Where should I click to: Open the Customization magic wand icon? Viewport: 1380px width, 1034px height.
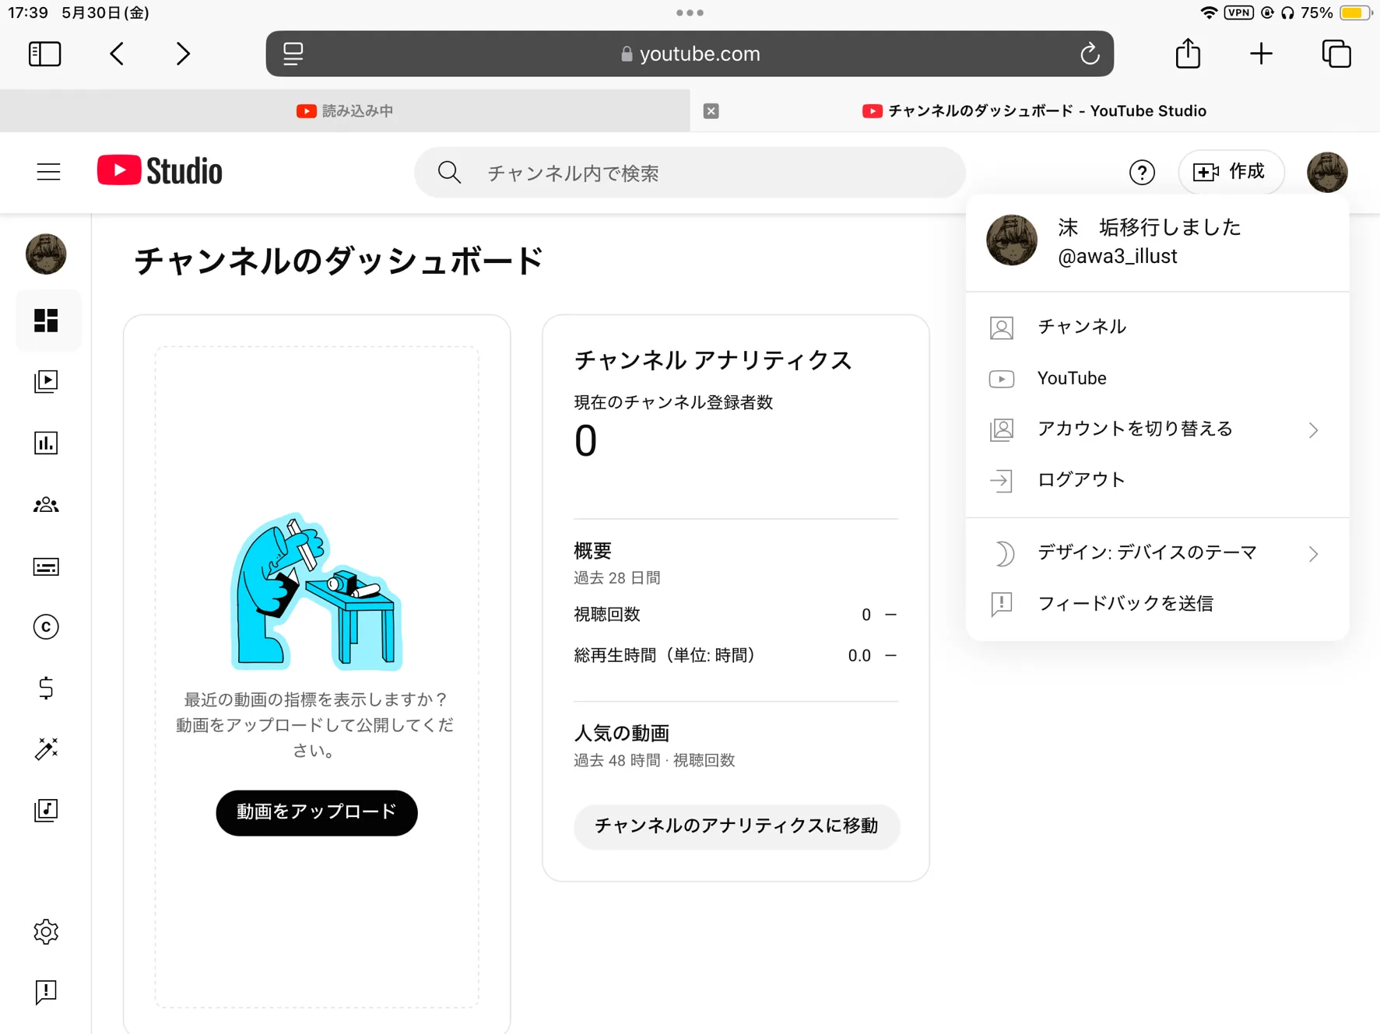point(46,748)
